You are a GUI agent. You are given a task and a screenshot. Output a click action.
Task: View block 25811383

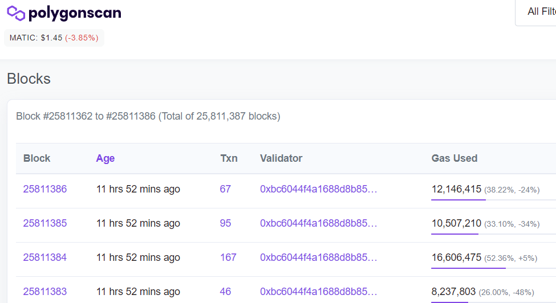[45, 292]
